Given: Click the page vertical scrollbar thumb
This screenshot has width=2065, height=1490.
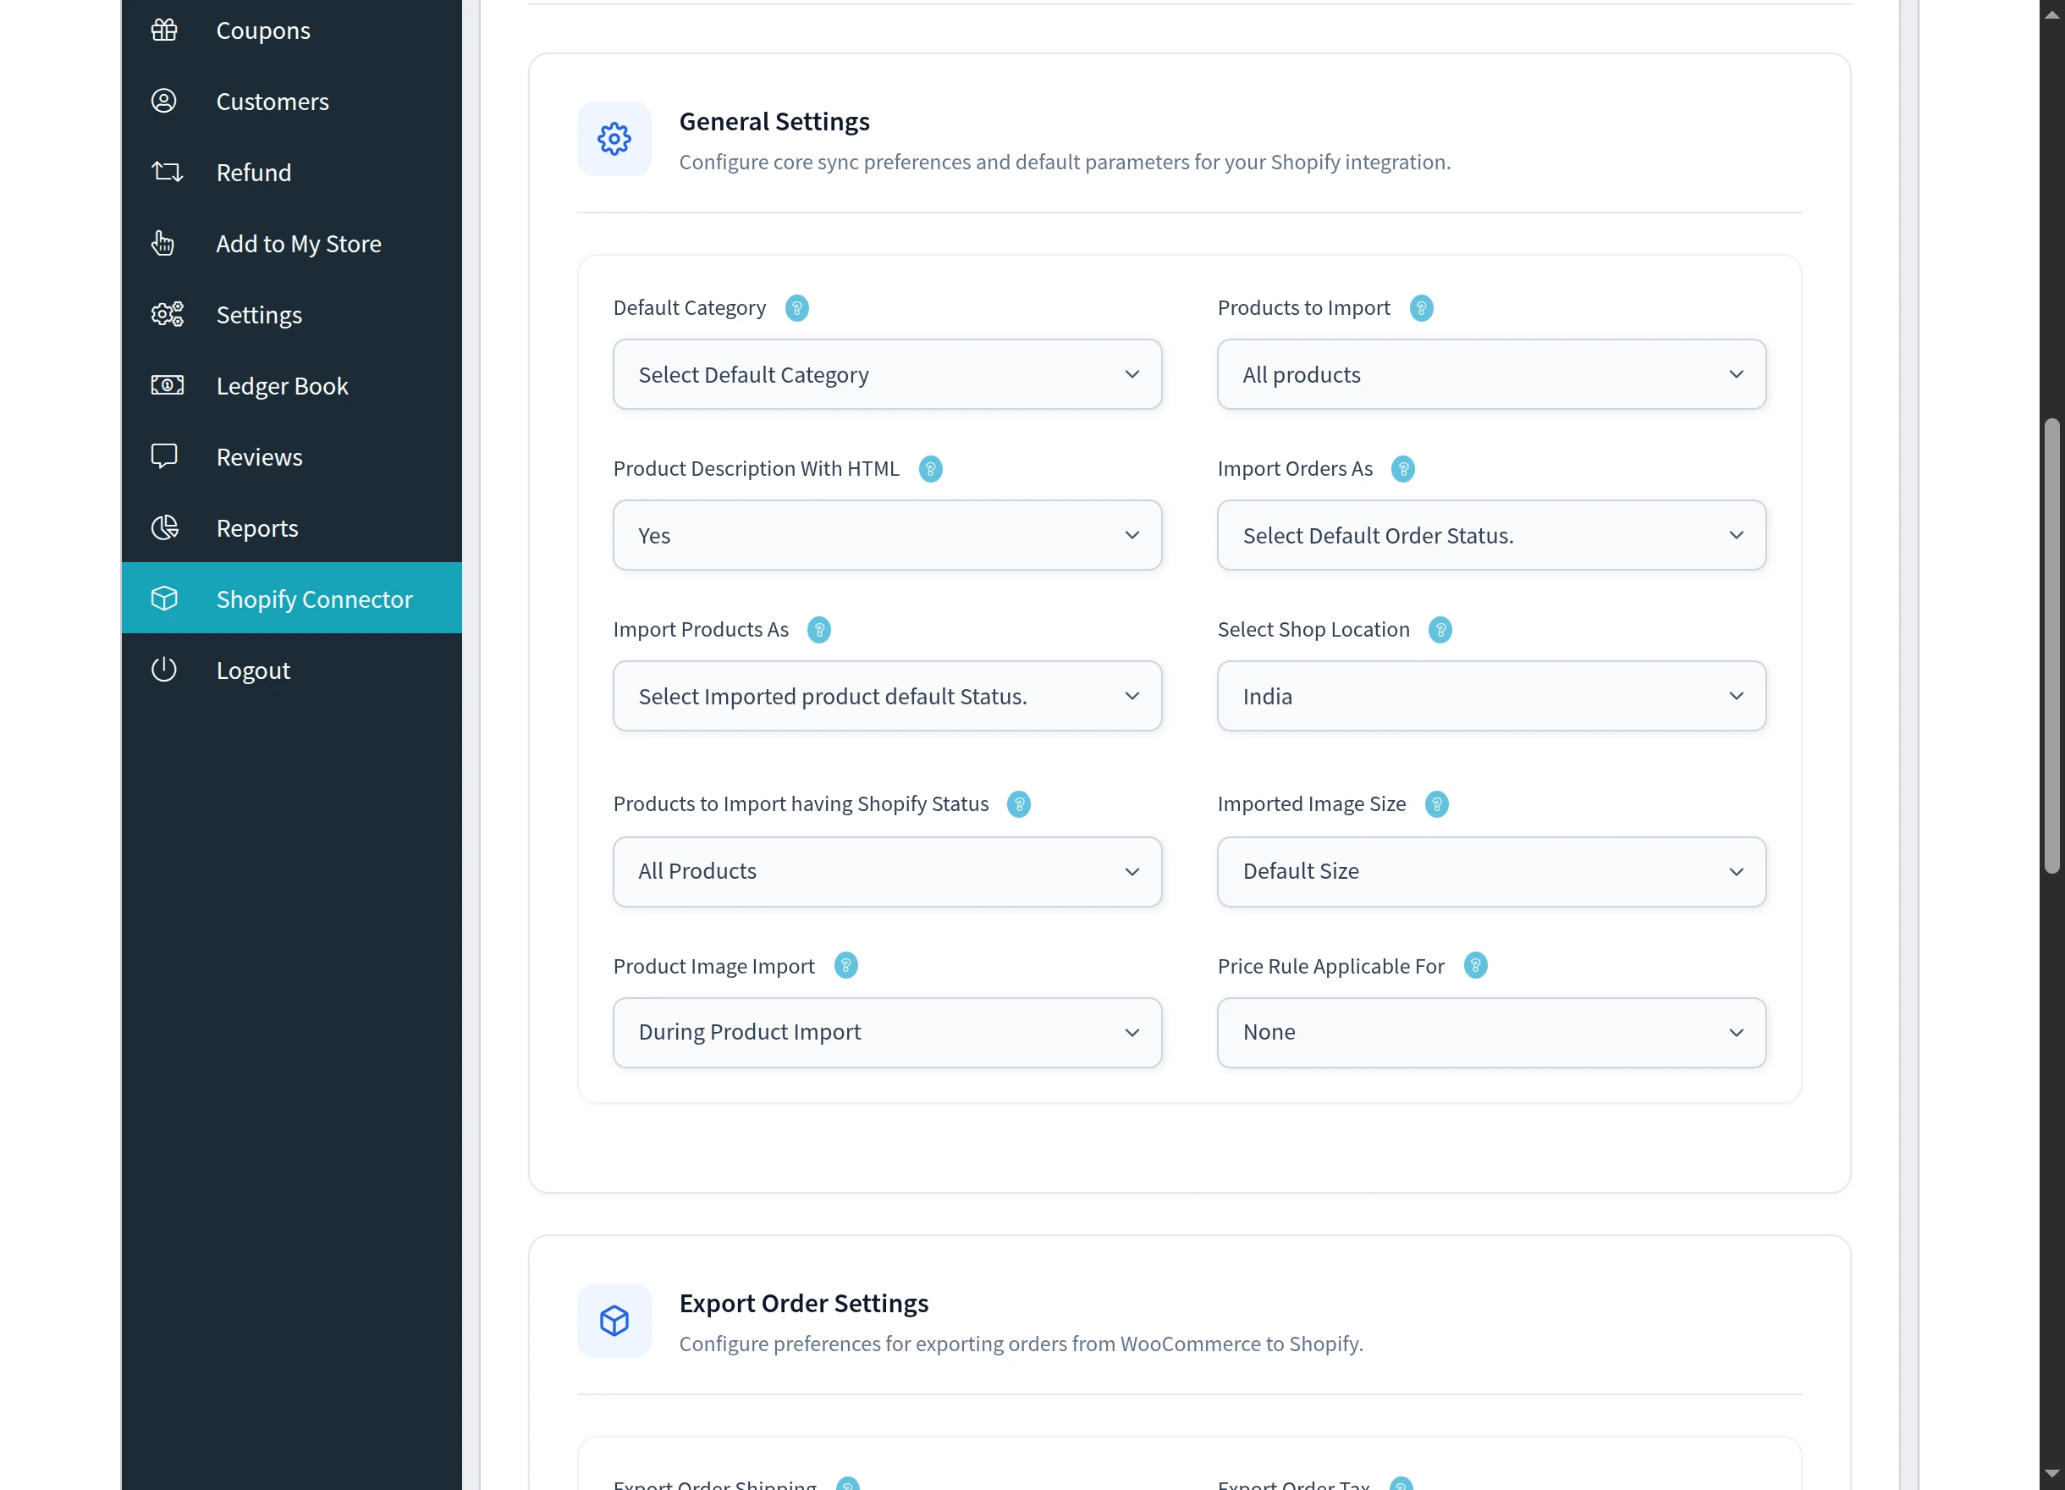Looking at the screenshot, I should tap(2051, 646).
